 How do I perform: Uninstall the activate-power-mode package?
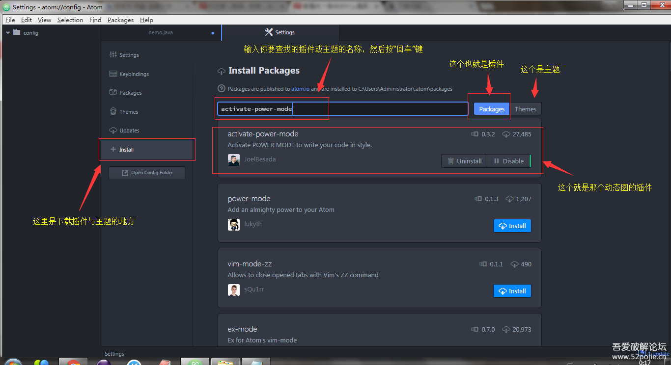tap(464, 161)
